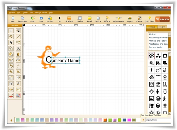The height and width of the screenshot is (130, 177).
Task: Select the Arts and Media category
Action: (x=155, y=47)
